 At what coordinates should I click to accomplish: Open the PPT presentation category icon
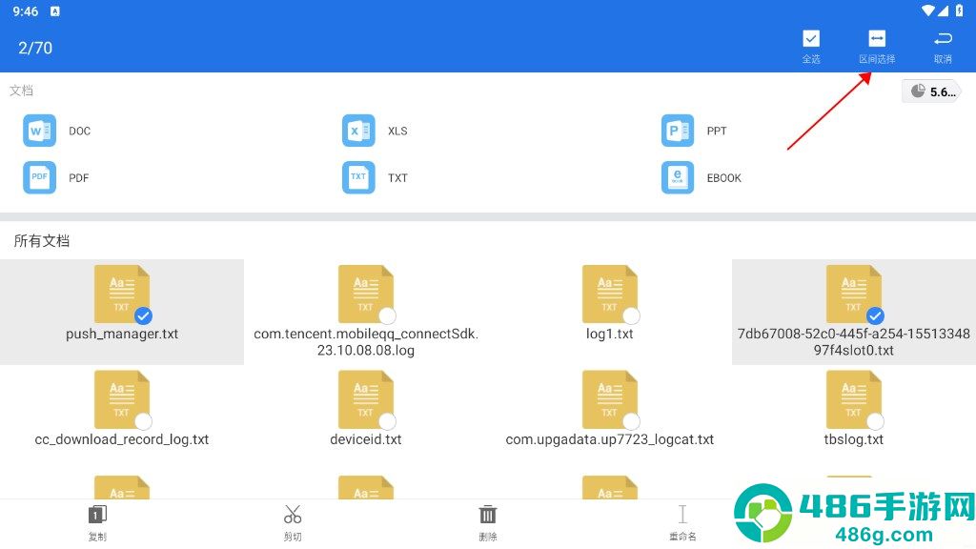(x=678, y=131)
